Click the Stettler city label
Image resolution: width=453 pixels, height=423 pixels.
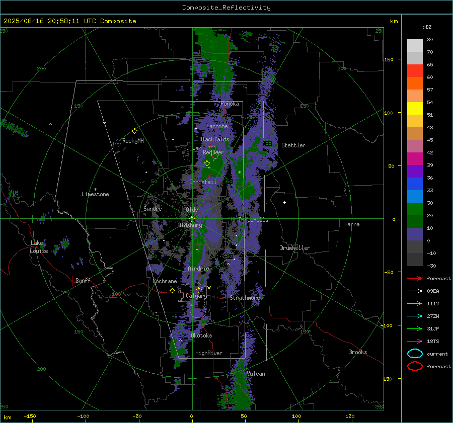[x=293, y=145]
